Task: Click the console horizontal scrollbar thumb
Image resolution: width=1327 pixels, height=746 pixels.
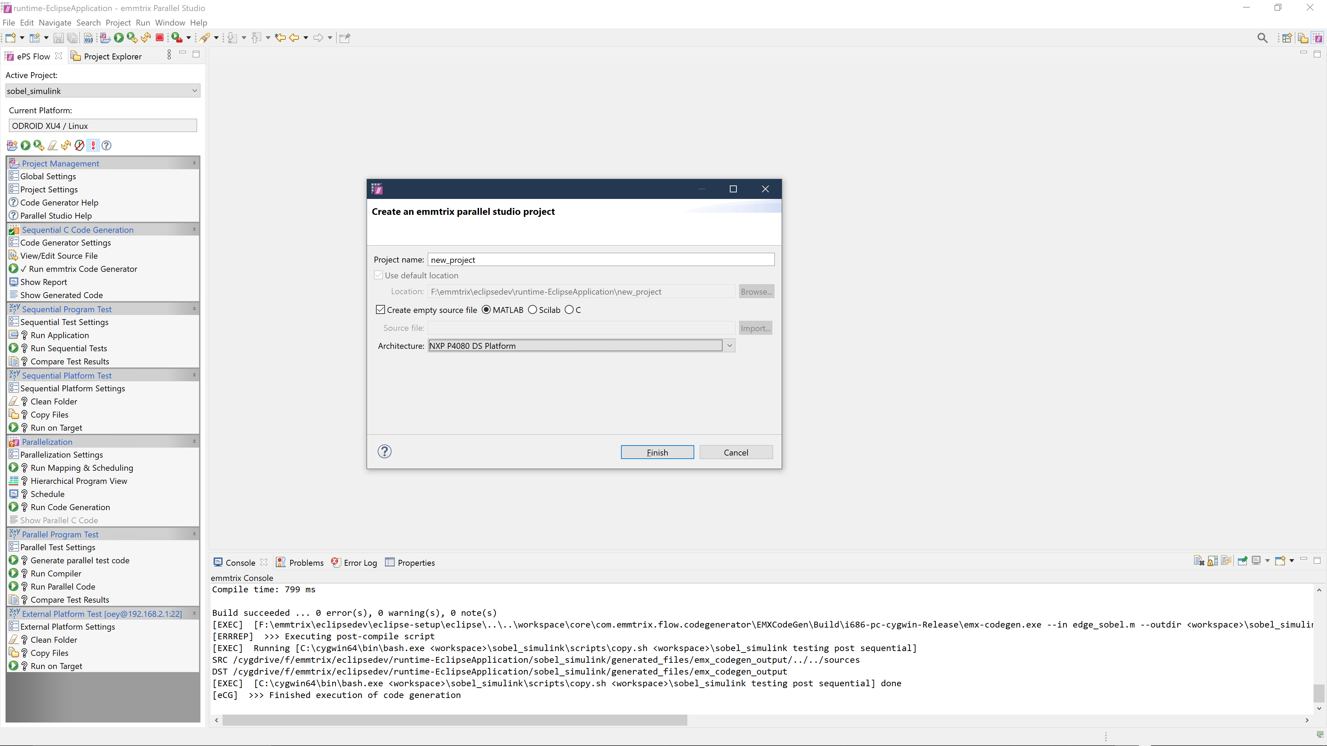Action: click(x=454, y=720)
